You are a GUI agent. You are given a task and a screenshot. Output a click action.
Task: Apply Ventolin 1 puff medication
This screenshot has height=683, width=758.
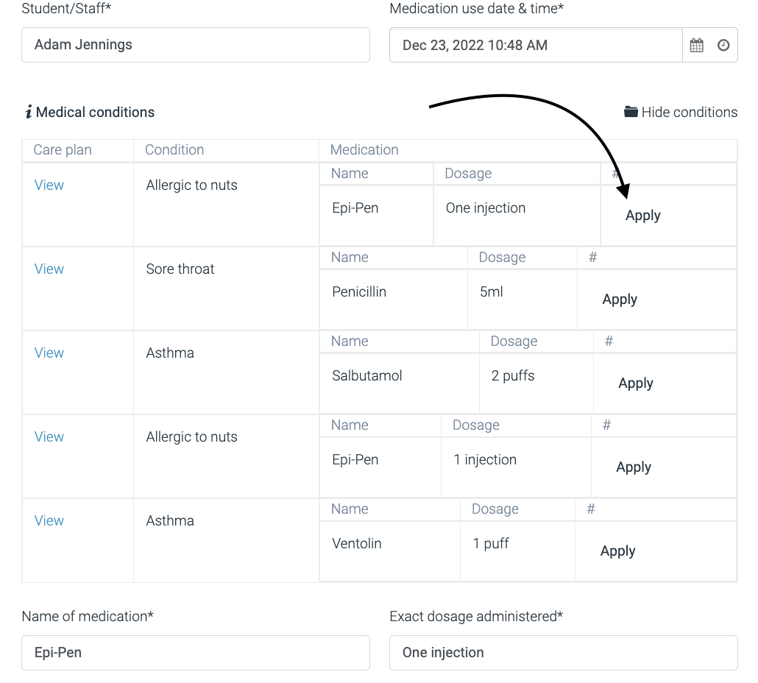point(617,551)
